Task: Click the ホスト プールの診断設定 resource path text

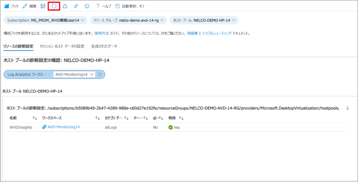Action: click(x=173, y=108)
